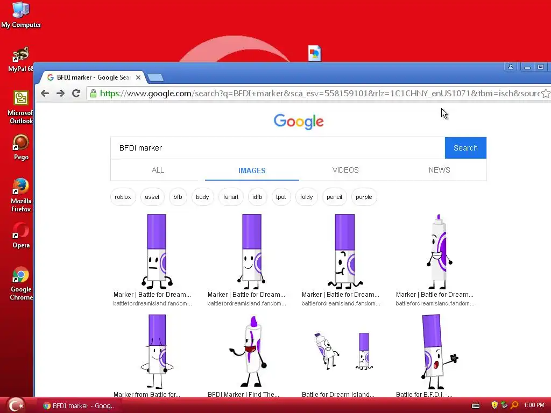Bookmark page with the star icon
Image resolution: width=551 pixels, height=413 pixels.
coord(546,93)
